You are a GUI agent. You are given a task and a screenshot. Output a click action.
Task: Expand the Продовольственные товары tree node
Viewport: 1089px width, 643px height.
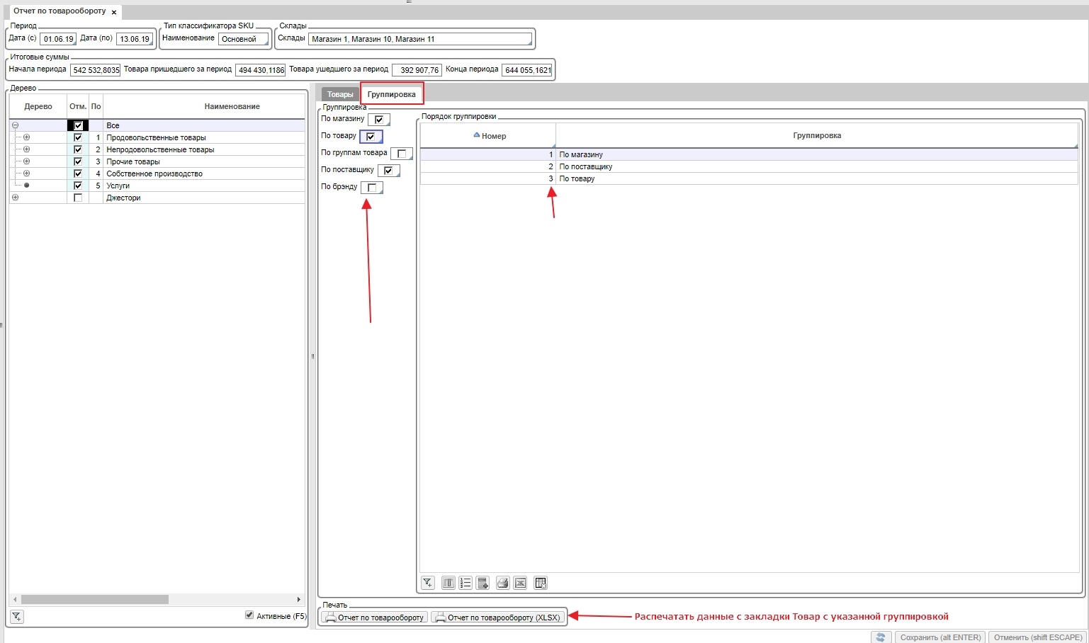point(27,137)
